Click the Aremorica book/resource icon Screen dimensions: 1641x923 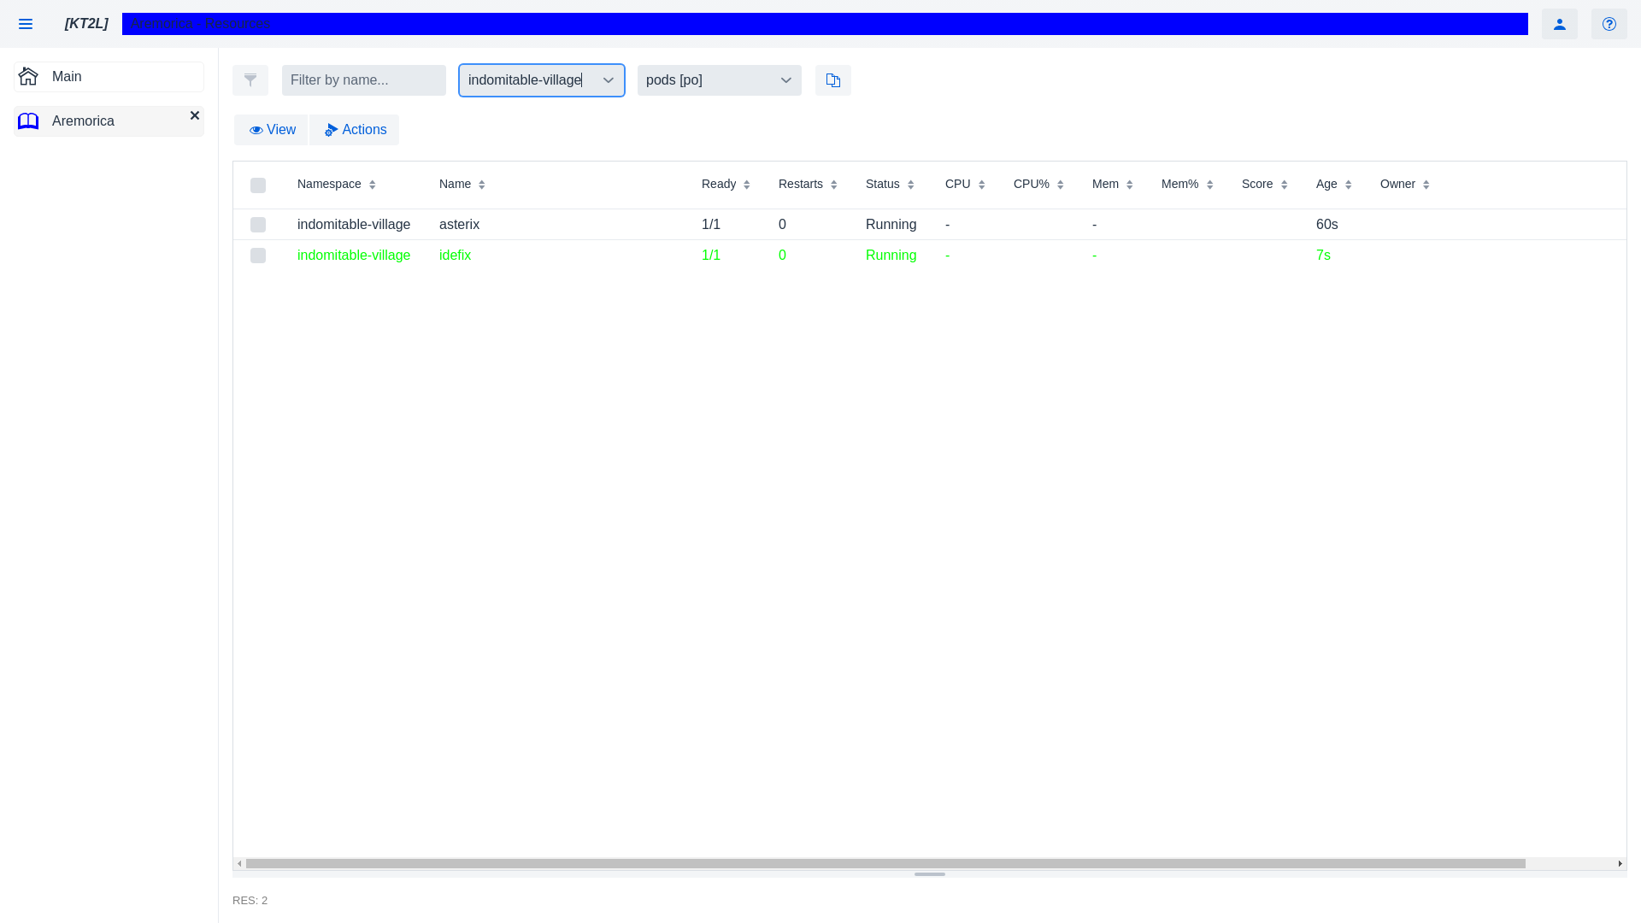[28, 121]
